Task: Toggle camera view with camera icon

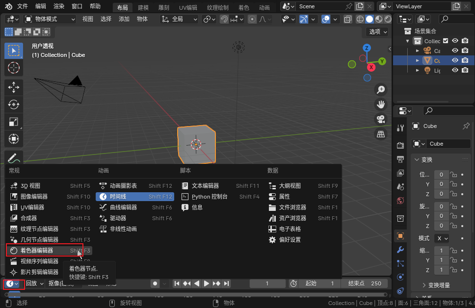Action: 380,119
